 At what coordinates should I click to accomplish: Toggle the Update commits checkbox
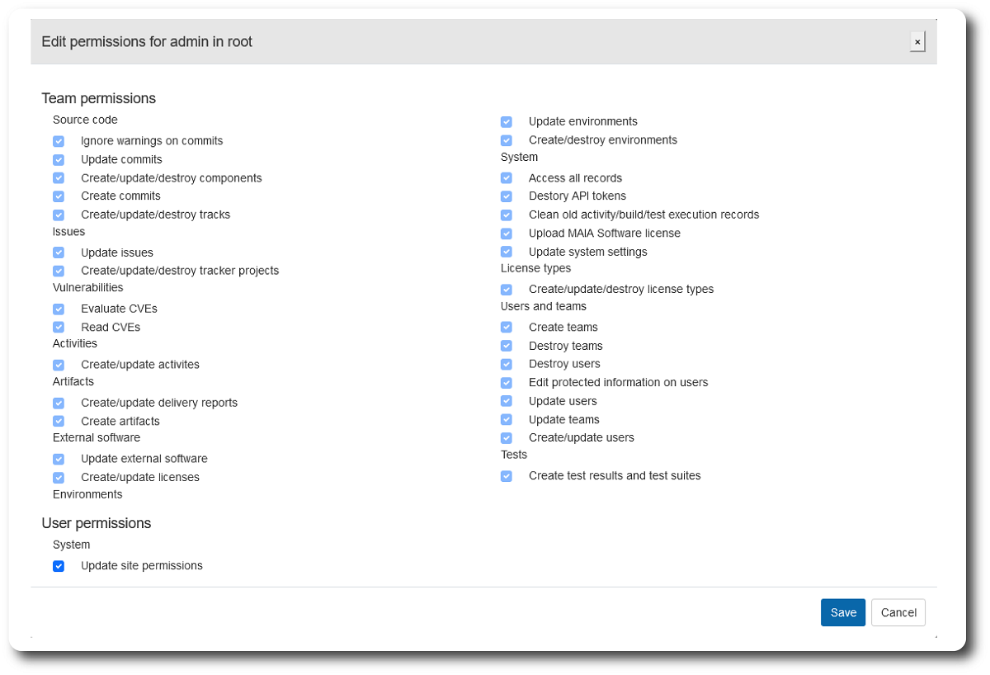click(x=59, y=160)
